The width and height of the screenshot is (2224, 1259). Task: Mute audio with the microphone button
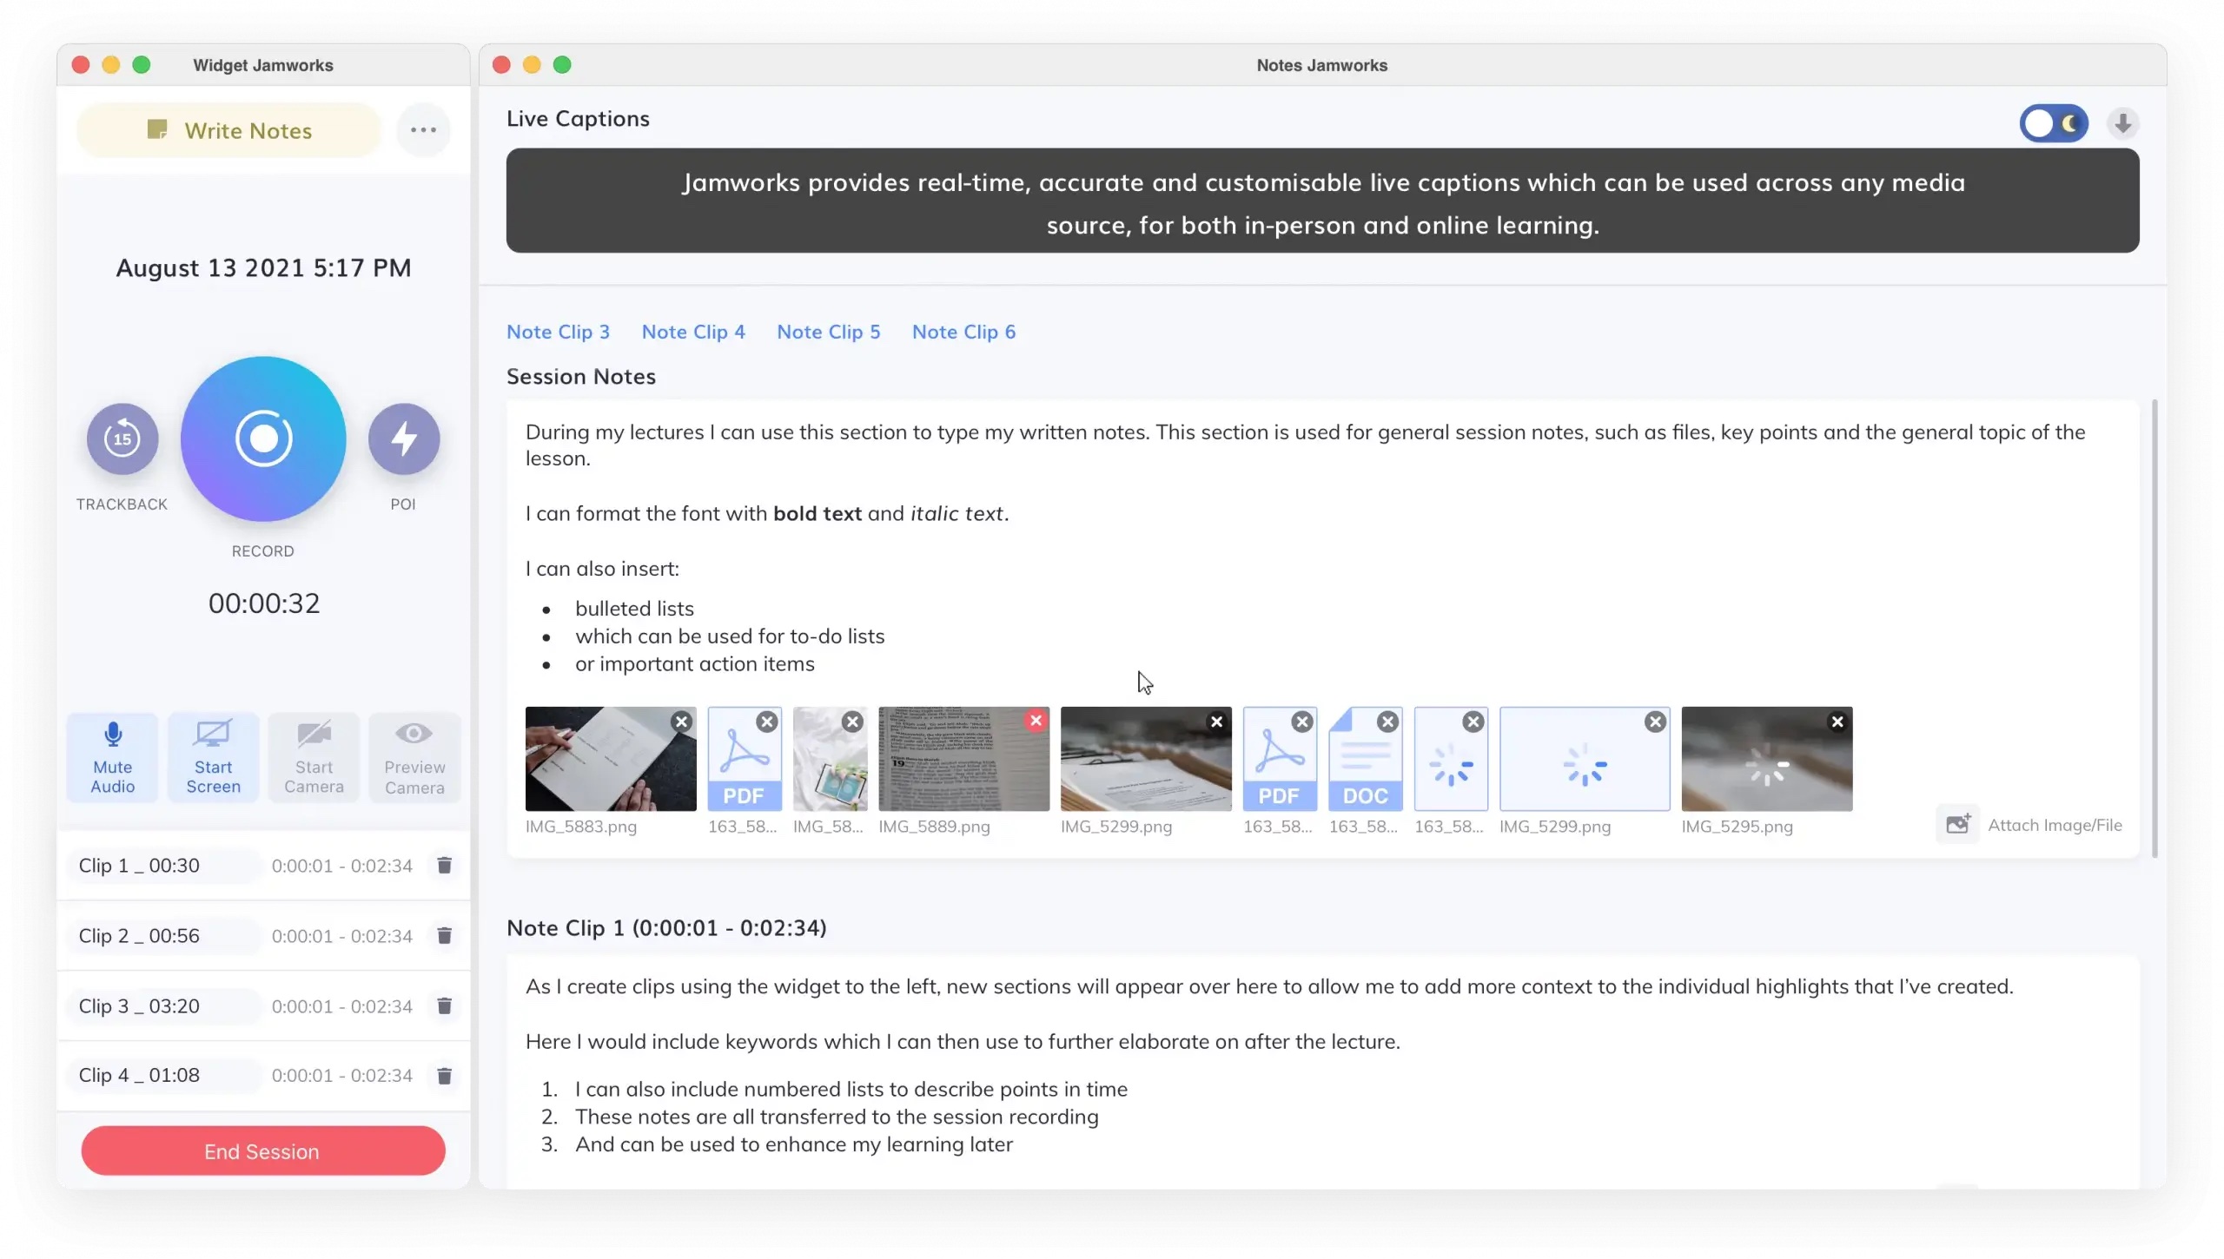click(x=113, y=757)
